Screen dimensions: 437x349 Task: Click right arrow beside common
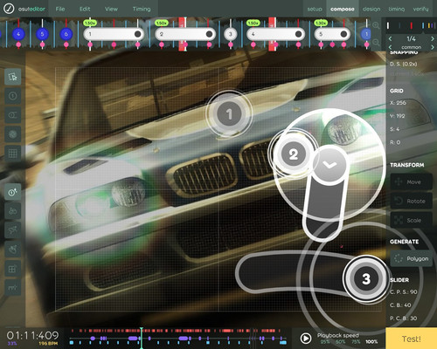tap(433, 47)
